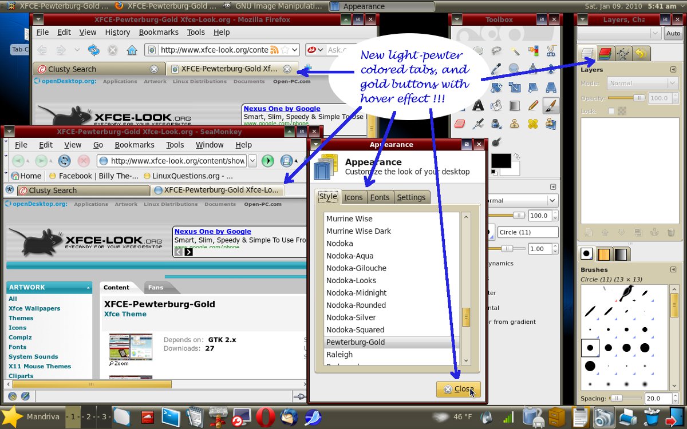Select the Fuzzy Select magic wand tool
Image resolution: width=687 pixels, height=429 pixels.
[515, 51]
